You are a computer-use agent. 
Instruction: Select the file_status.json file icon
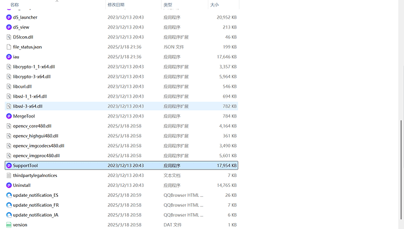pyautogui.click(x=9, y=47)
